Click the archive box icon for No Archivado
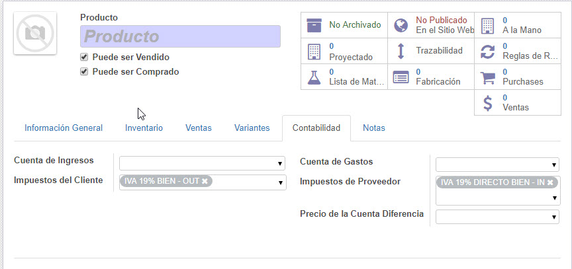This screenshot has width=572, height=269. (x=314, y=25)
